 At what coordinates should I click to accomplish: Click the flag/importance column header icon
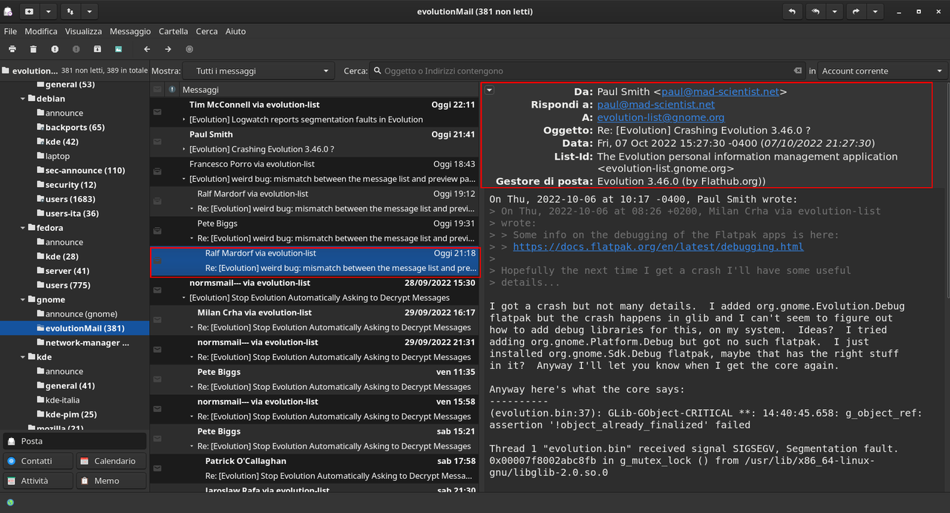click(172, 89)
